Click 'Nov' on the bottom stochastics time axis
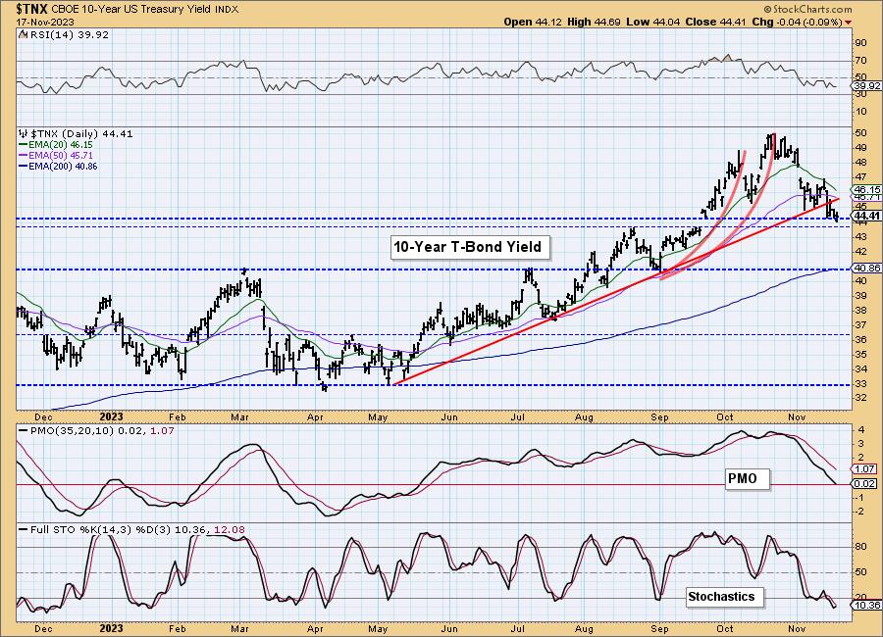The height and width of the screenshot is (637, 883). tap(797, 628)
